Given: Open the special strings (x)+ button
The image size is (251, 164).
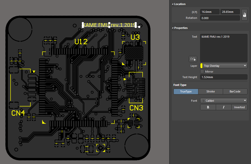Looking at the screenshot, I should point(193,59).
